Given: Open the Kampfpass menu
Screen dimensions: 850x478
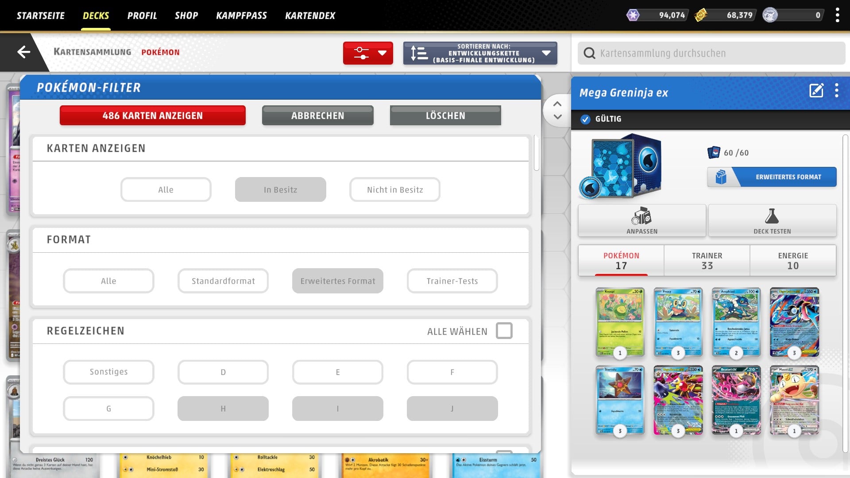Looking at the screenshot, I should click(x=241, y=15).
